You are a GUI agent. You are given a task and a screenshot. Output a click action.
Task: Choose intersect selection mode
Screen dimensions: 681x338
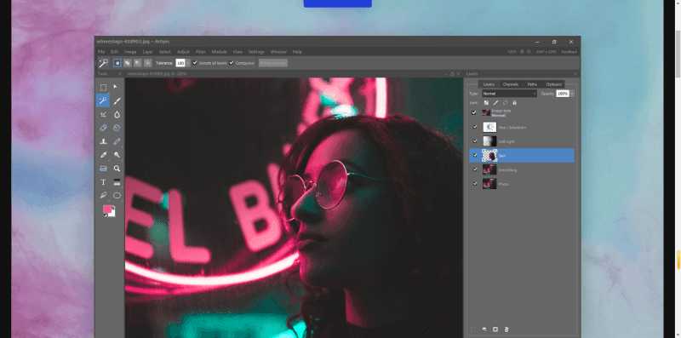pos(147,63)
